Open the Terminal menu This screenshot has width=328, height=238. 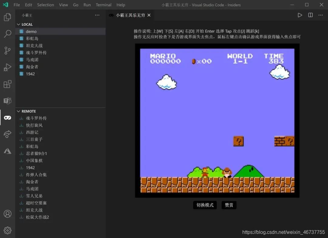click(104, 5)
